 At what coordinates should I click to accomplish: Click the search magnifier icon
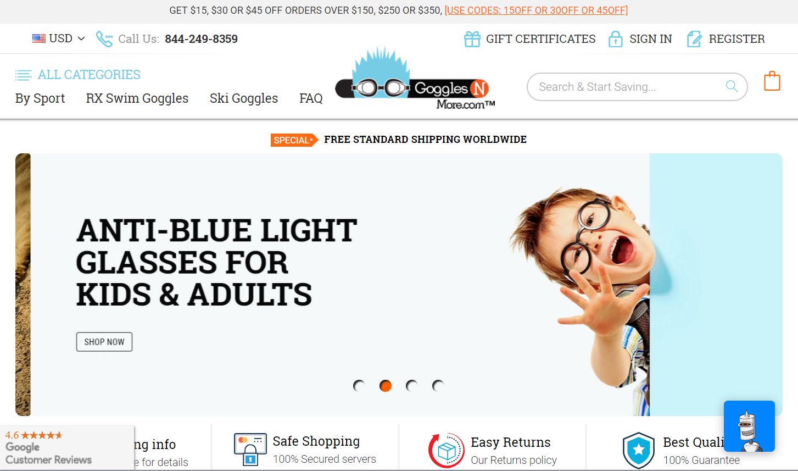tap(732, 86)
